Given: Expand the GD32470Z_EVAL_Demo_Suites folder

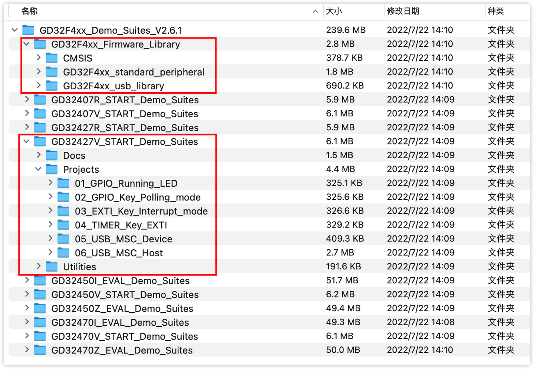Looking at the screenshot, I should coord(26,350).
